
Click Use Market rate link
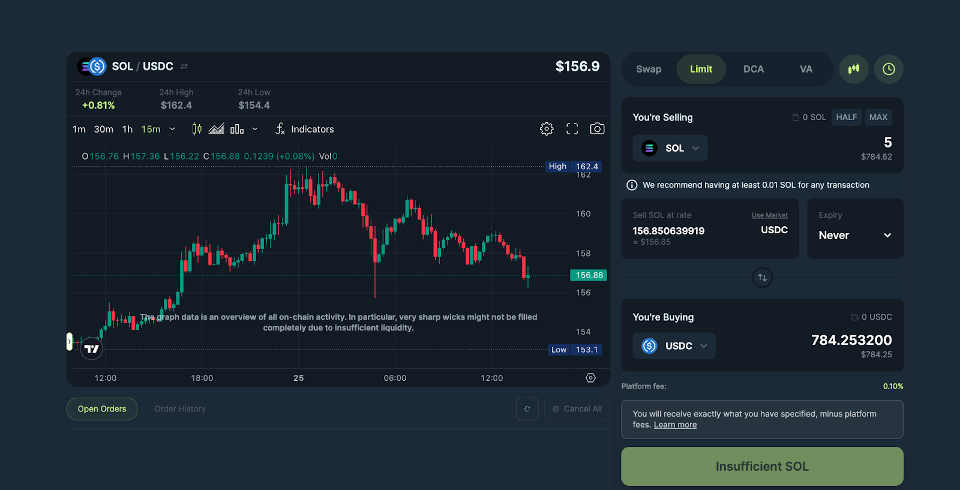click(x=770, y=215)
